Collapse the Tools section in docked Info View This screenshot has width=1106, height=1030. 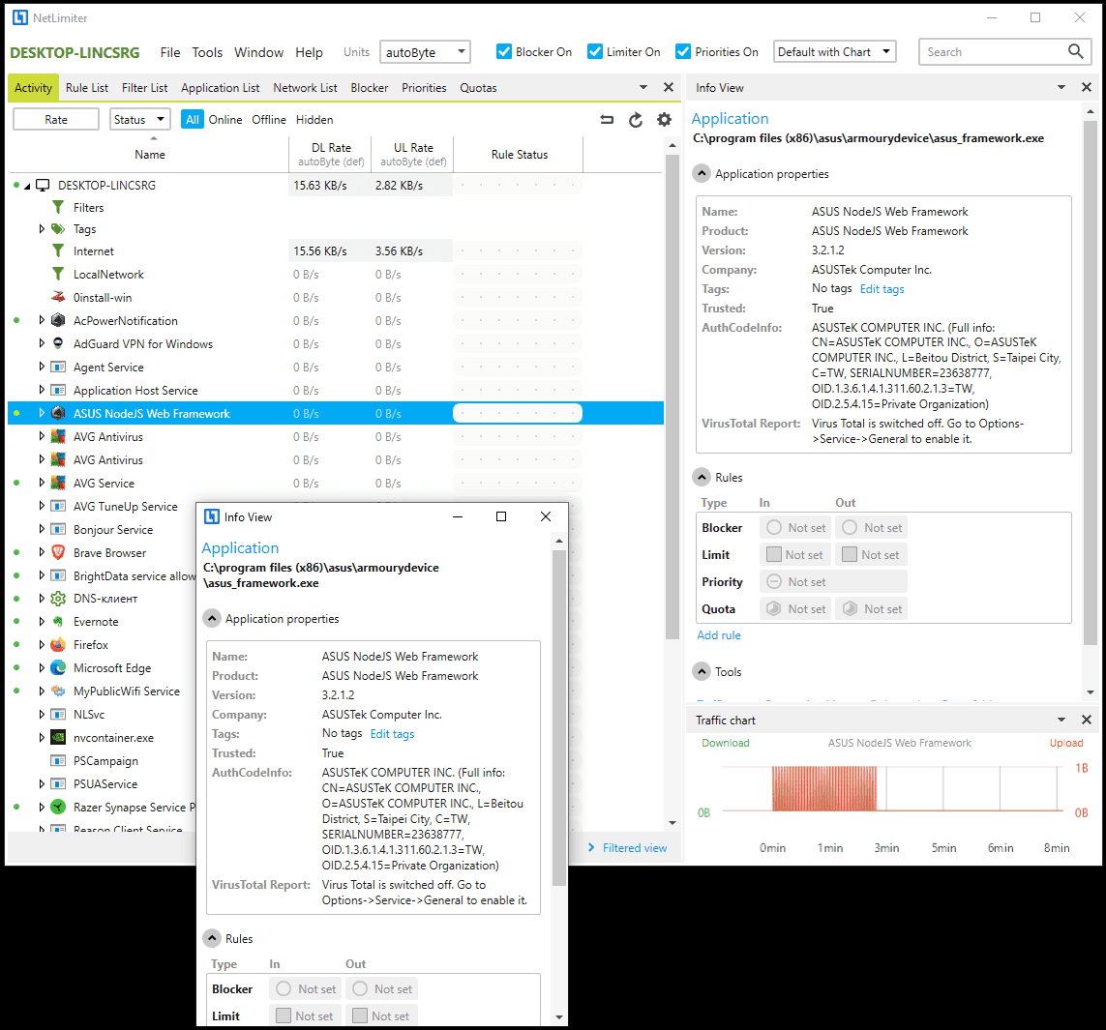(x=702, y=672)
